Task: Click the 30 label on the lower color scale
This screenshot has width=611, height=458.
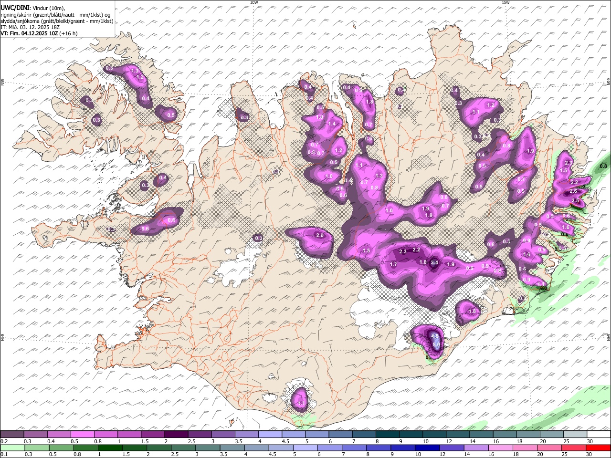Action: [590, 454]
